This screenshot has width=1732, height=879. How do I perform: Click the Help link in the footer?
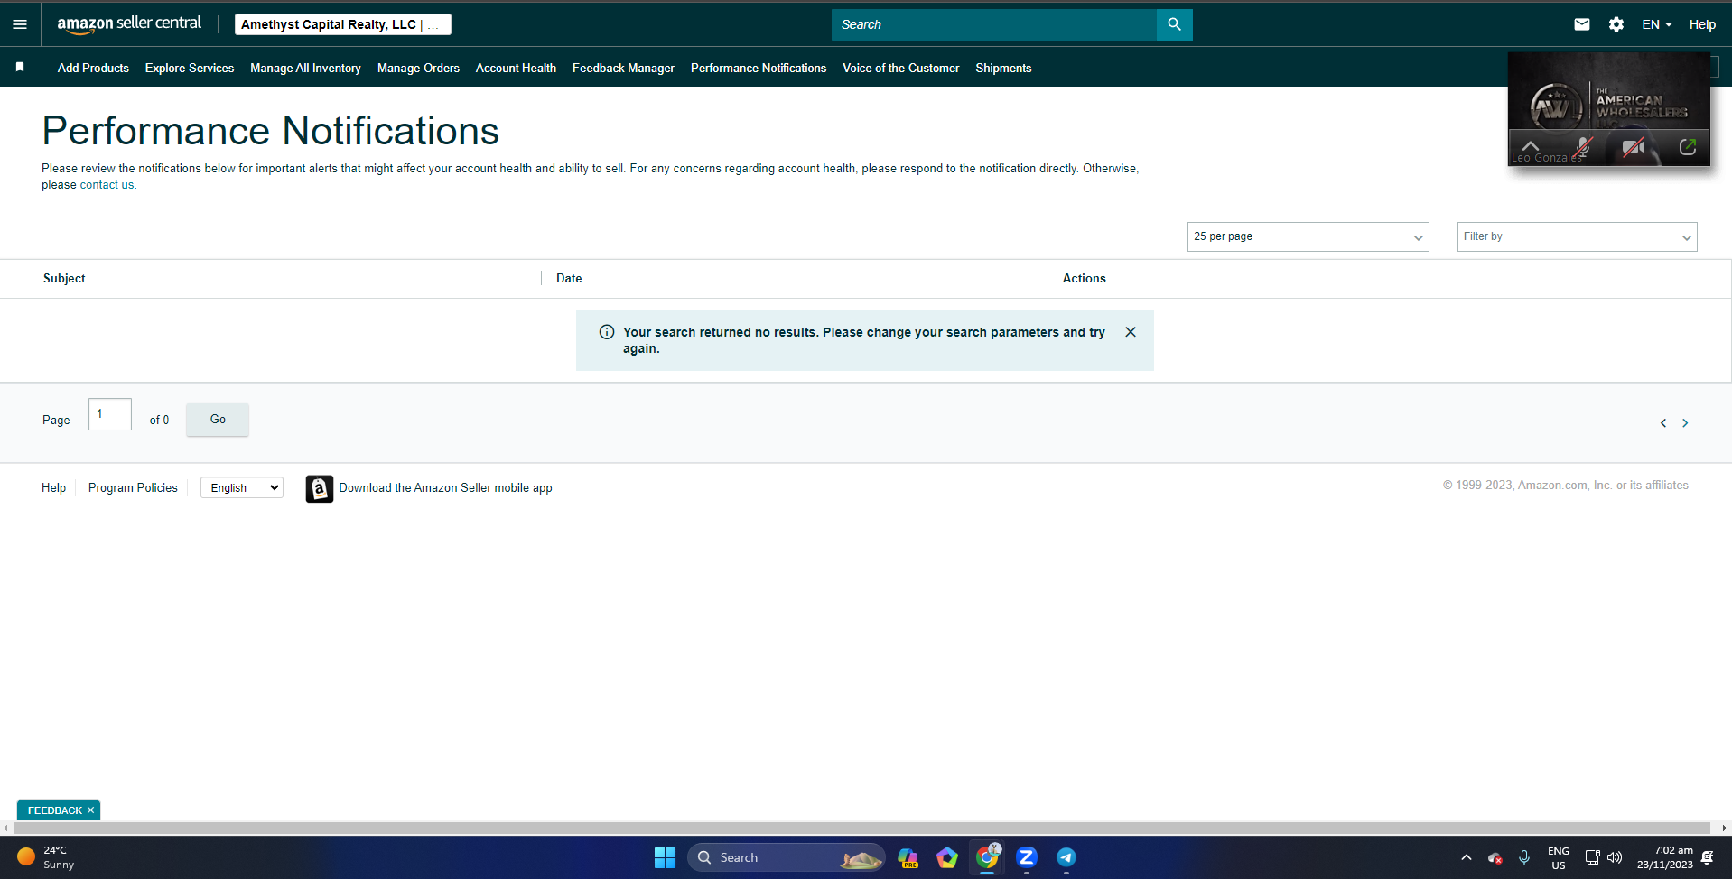click(x=53, y=488)
